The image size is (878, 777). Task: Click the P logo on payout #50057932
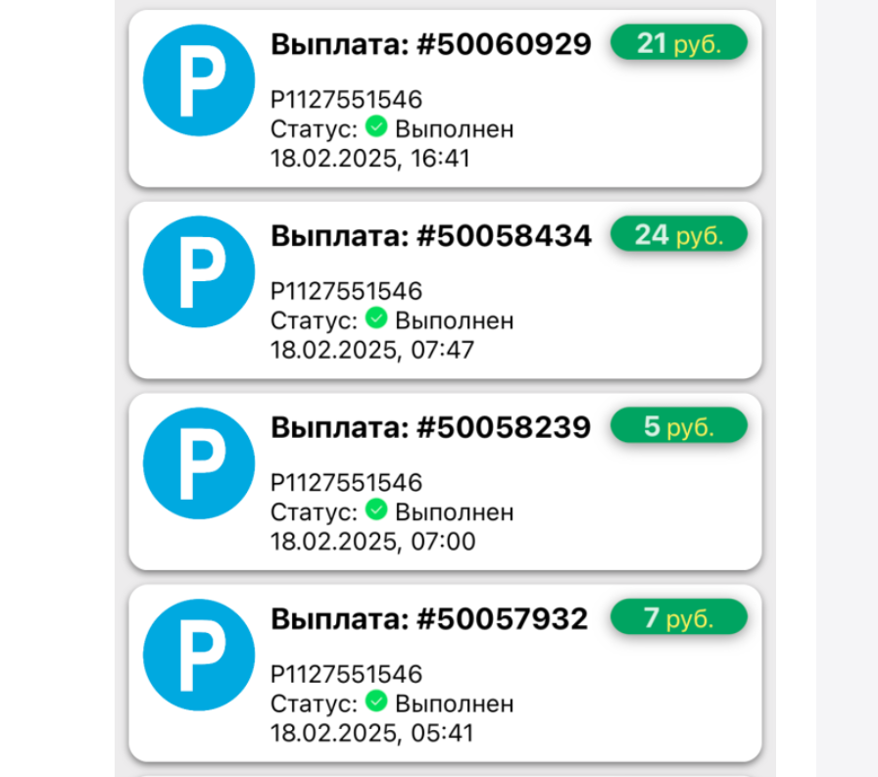tap(198, 655)
